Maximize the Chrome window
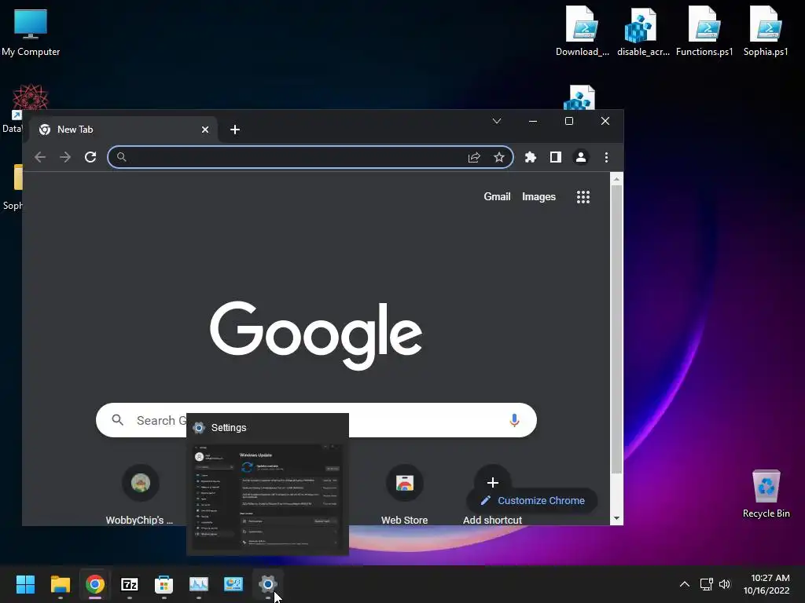Viewport: 805px width, 603px height. coord(569,121)
